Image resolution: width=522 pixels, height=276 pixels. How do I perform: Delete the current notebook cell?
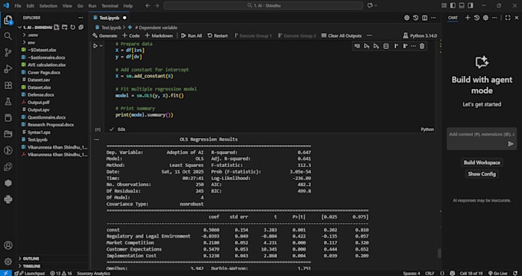(x=421, y=46)
